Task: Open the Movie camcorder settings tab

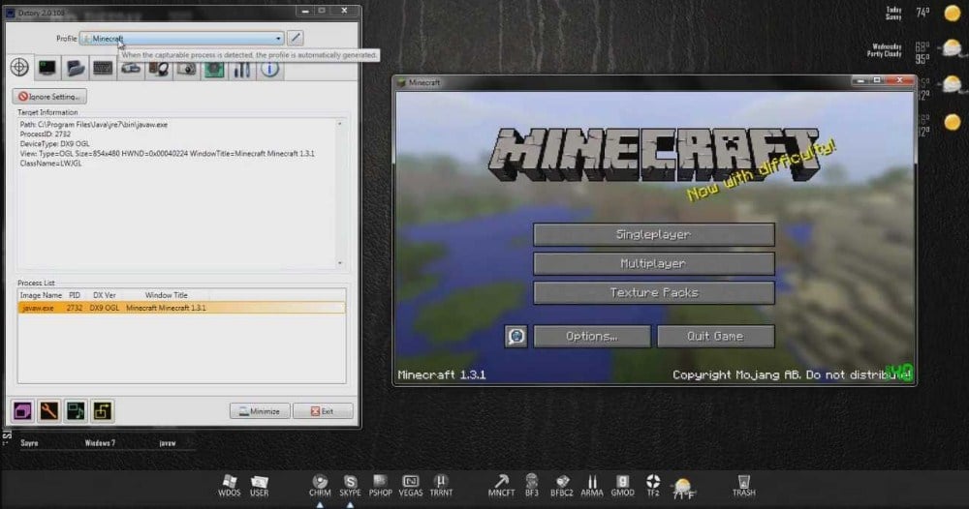Action: coord(131,68)
